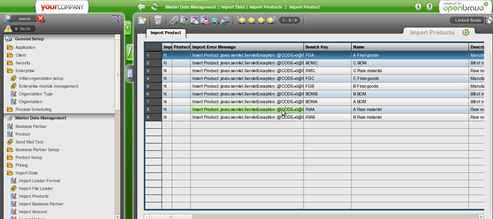Collapse the Enterprise folder
Image resolution: width=493 pixels, height=219 pixels.
tap(24, 71)
